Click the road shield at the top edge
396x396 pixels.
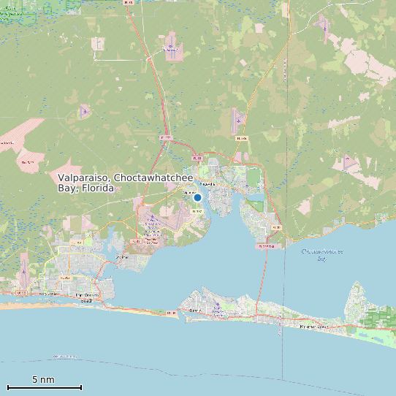129,2
